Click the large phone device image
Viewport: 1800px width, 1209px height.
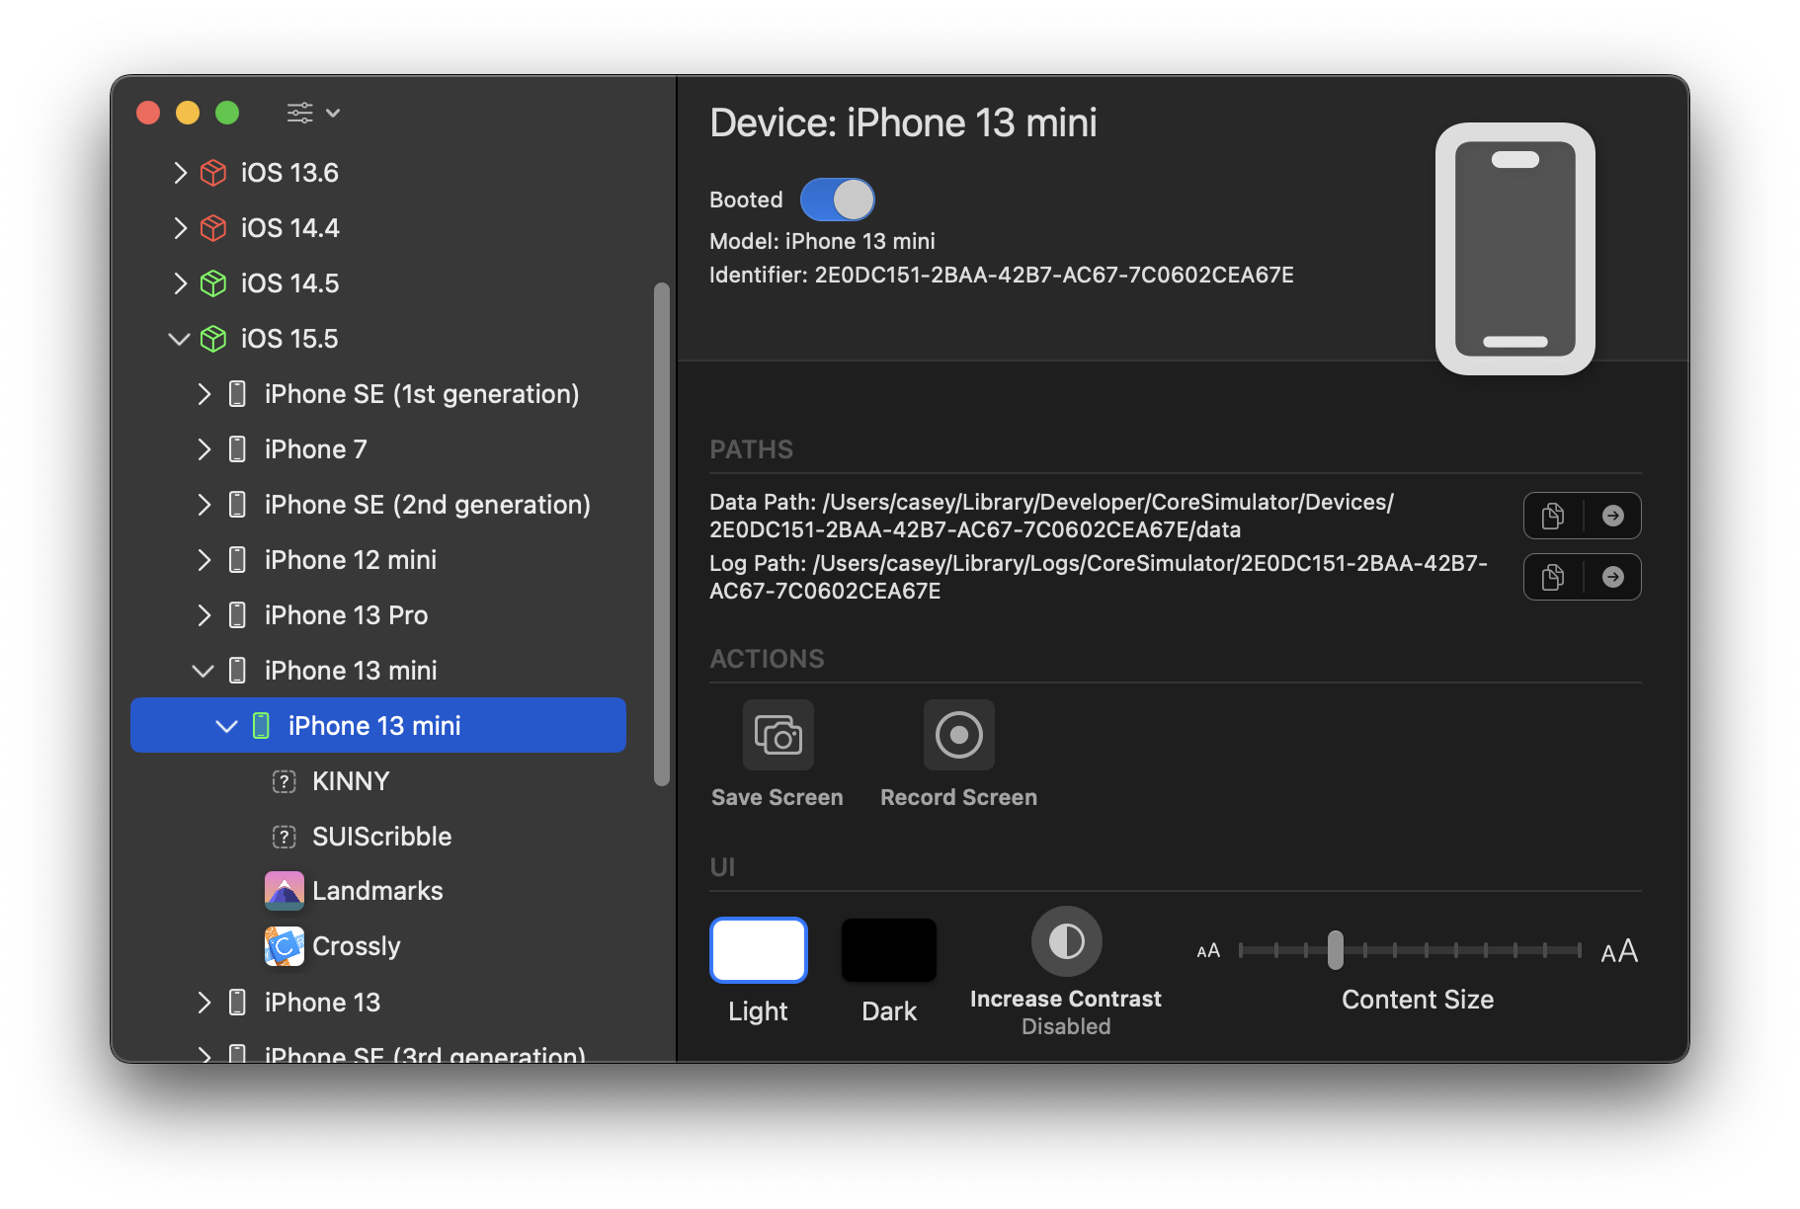click(x=1515, y=249)
